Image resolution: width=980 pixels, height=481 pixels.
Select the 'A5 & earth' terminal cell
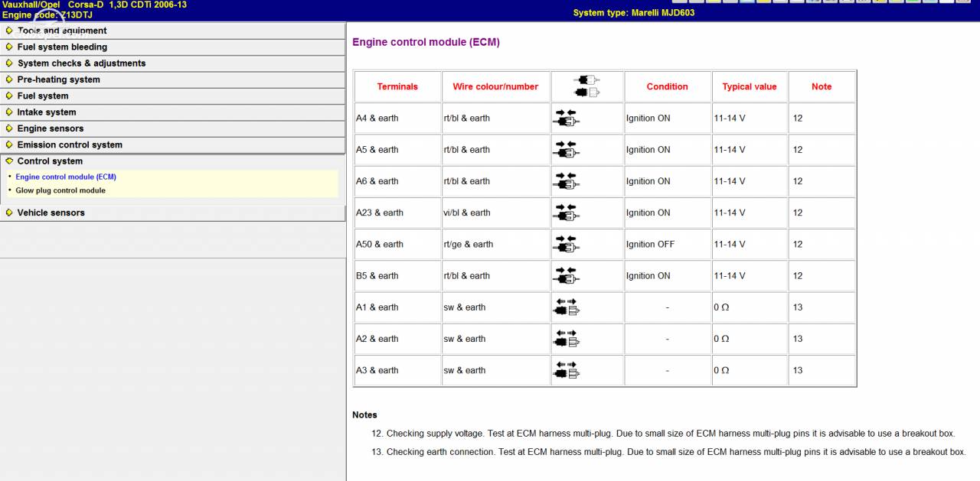pyautogui.click(x=397, y=149)
